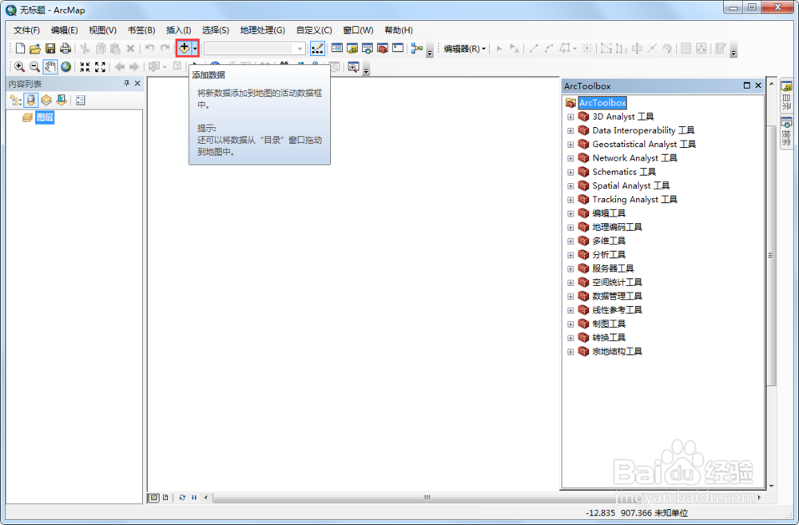The width and height of the screenshot is (799, 525).
Task: Open the ModelBuilder window icon
Action: (417, 49)
